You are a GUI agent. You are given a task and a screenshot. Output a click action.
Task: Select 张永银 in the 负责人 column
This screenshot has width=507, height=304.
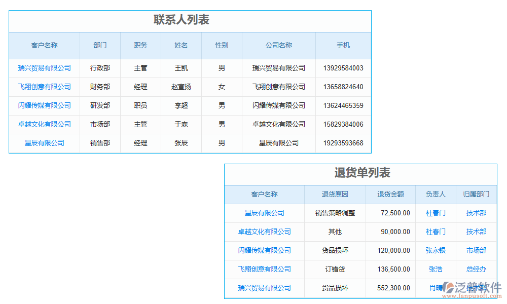(x=436, y=250)
